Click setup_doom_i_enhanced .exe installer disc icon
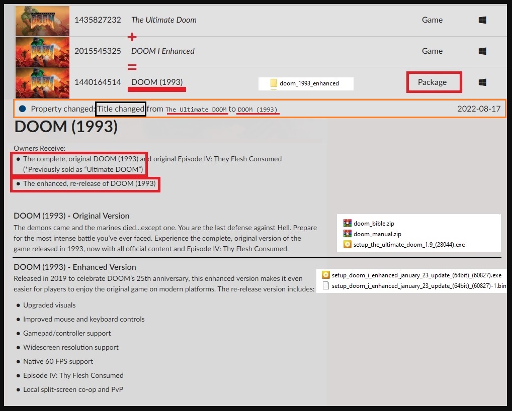Image resolution: width=512 pixels, height=411 pixels. (x=325, y=275)
